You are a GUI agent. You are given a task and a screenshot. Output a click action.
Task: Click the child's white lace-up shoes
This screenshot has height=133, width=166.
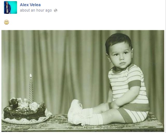[75, 112]
